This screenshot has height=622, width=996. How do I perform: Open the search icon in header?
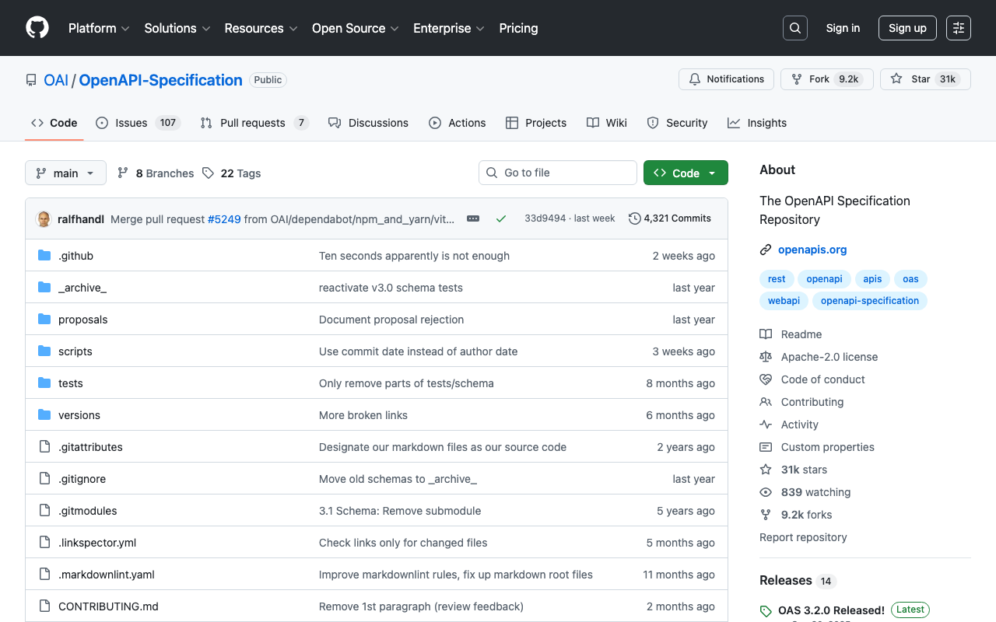pos(794,28)
